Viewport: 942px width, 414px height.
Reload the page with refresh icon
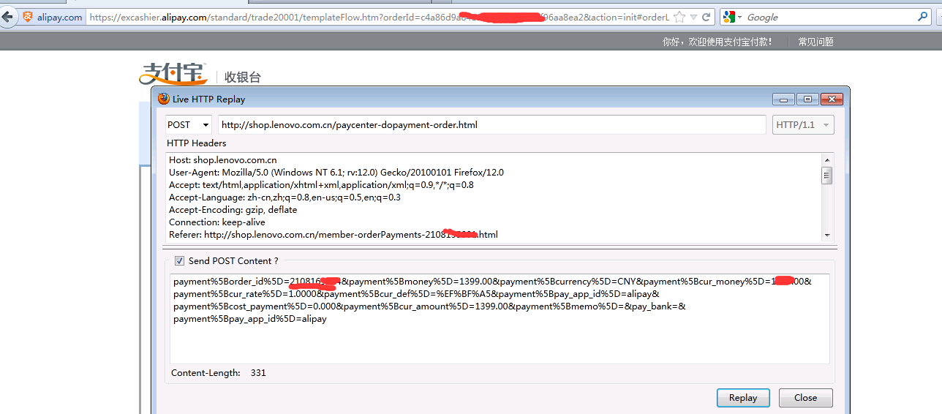(706, 17)
